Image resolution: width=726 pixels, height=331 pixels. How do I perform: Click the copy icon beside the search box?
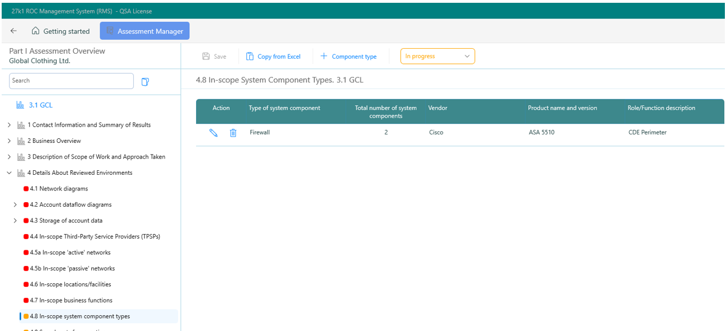[x=145, y=82]
